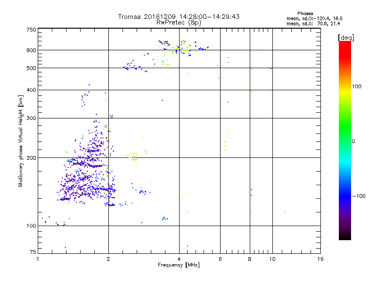Click the 'Phases' statistics heading
The image size is (377, 282).
pyautogui.click(x=305, y=14)
